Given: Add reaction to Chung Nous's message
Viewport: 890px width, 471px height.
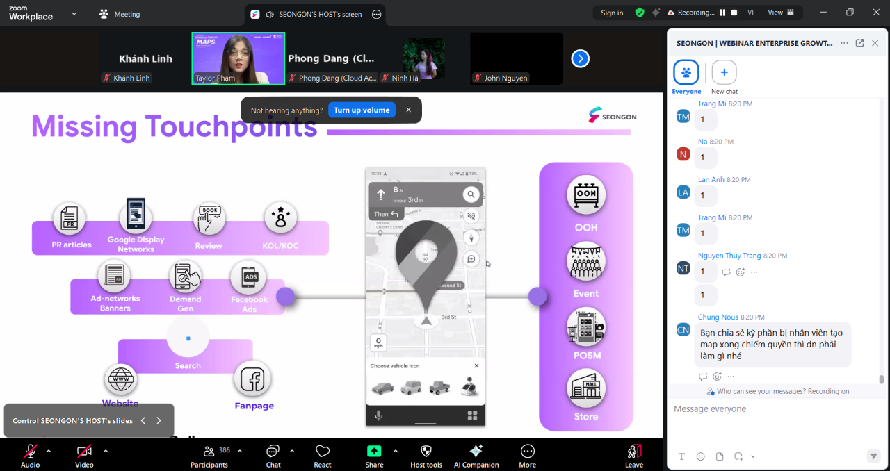Looking at the screenshot, I should 718,377.
